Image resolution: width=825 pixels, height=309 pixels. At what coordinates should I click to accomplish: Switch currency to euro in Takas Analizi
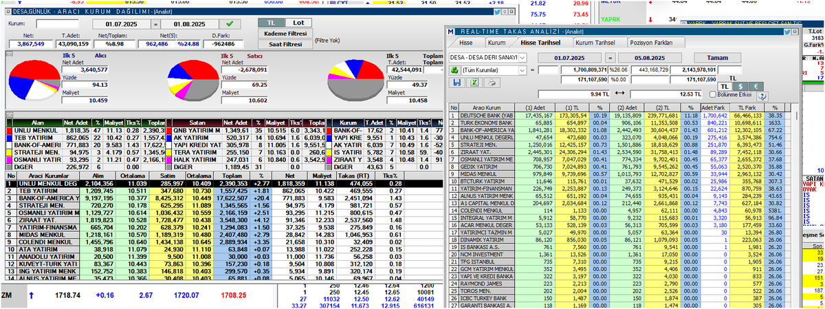pos(756,86)
